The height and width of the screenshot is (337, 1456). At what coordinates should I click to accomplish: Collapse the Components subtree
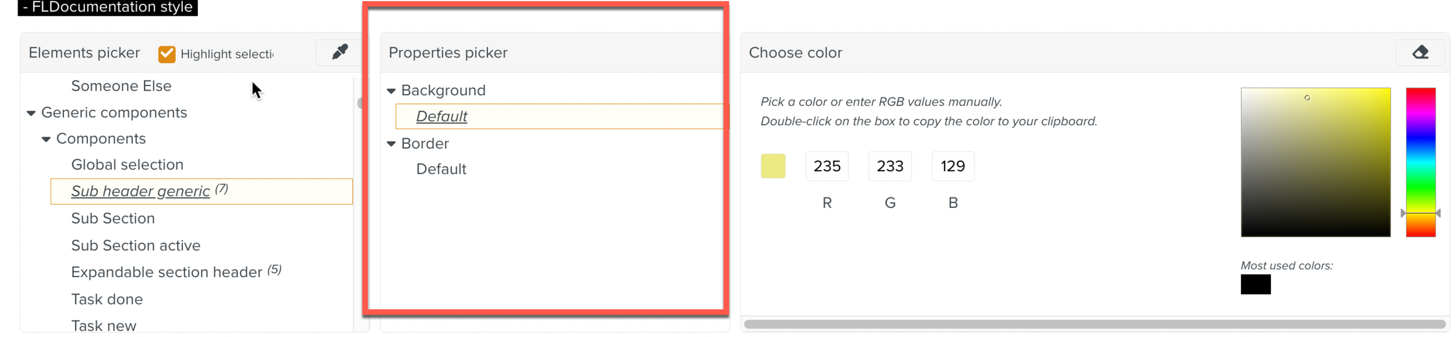47,138
